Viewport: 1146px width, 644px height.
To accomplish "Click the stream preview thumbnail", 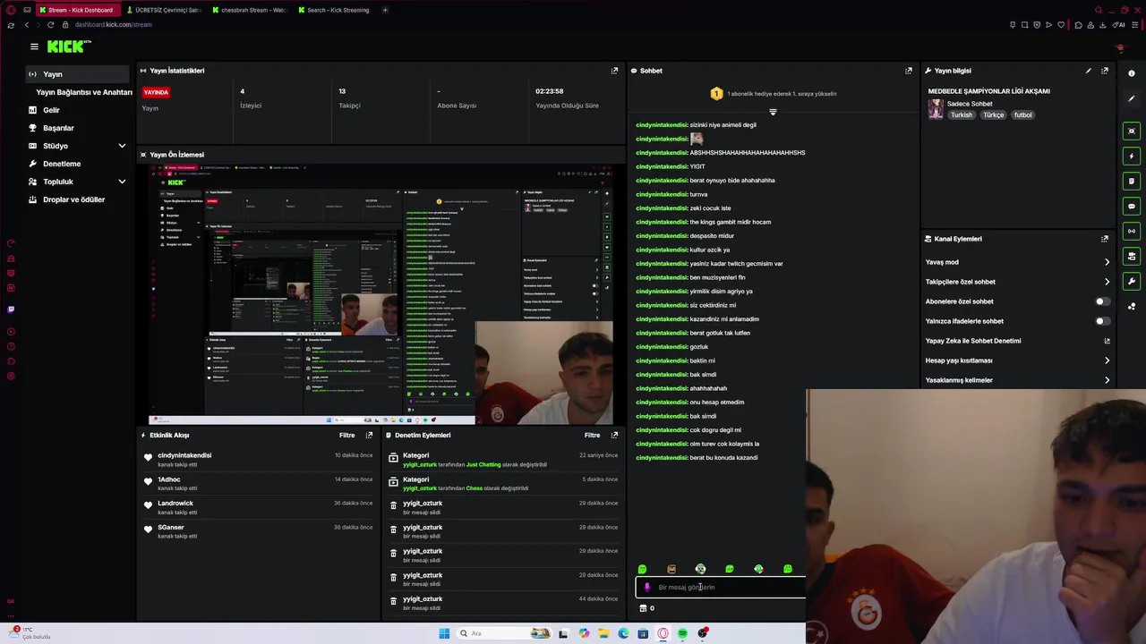I will (x=381, y=294).
